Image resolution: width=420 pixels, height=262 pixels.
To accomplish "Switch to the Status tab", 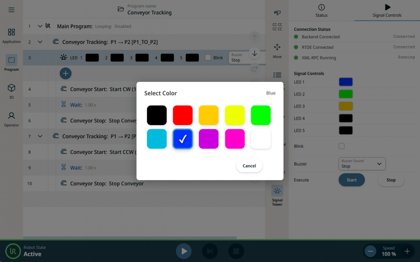I will coord(321,11).
